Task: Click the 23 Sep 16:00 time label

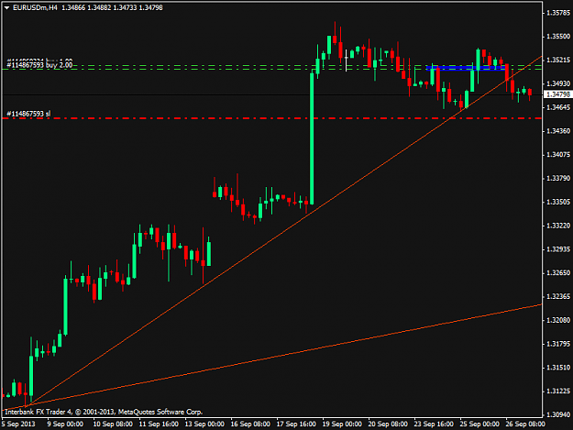Action: coord(434,424)
